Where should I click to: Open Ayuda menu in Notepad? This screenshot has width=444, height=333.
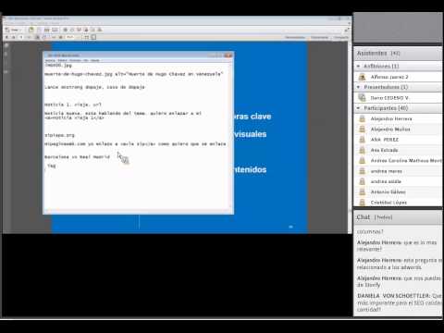94,60
